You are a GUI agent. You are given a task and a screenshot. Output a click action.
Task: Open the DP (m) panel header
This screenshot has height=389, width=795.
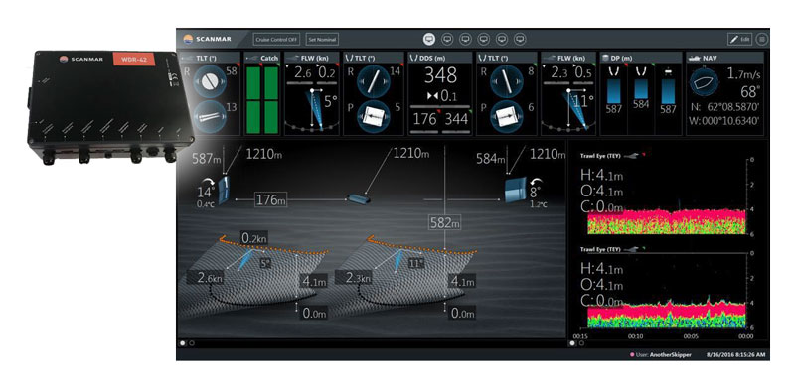click(641, 58)
